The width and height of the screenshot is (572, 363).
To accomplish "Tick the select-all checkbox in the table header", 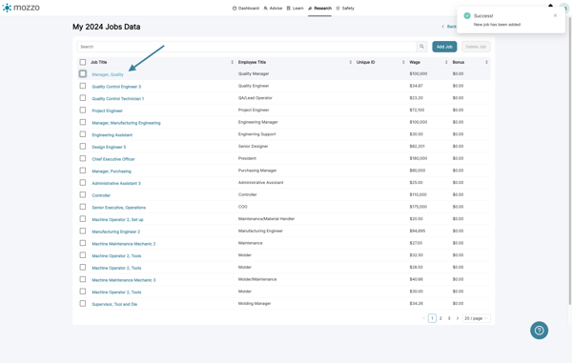I will pos(83,62).
